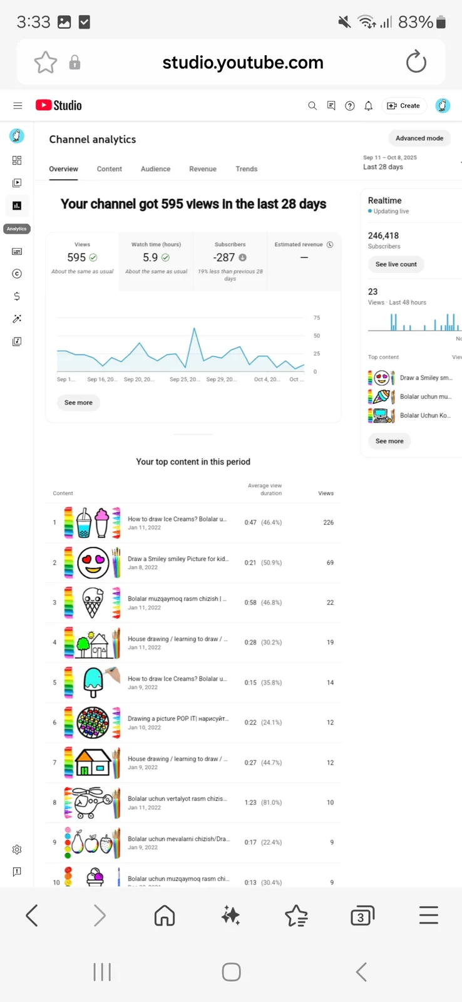Click the Advanced mode button

point(419,138)
